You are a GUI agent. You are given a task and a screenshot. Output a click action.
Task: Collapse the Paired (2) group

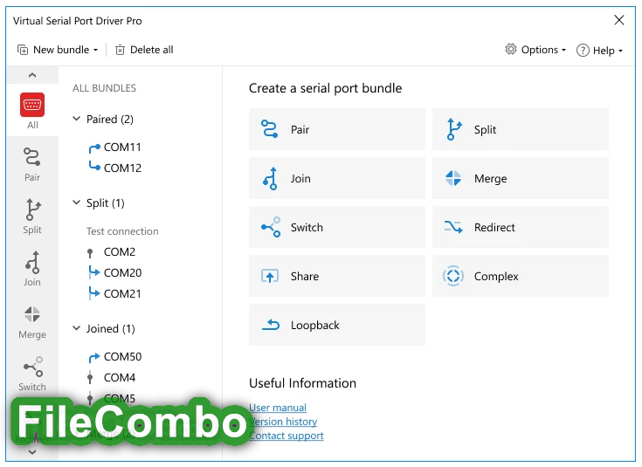[77, 120]
